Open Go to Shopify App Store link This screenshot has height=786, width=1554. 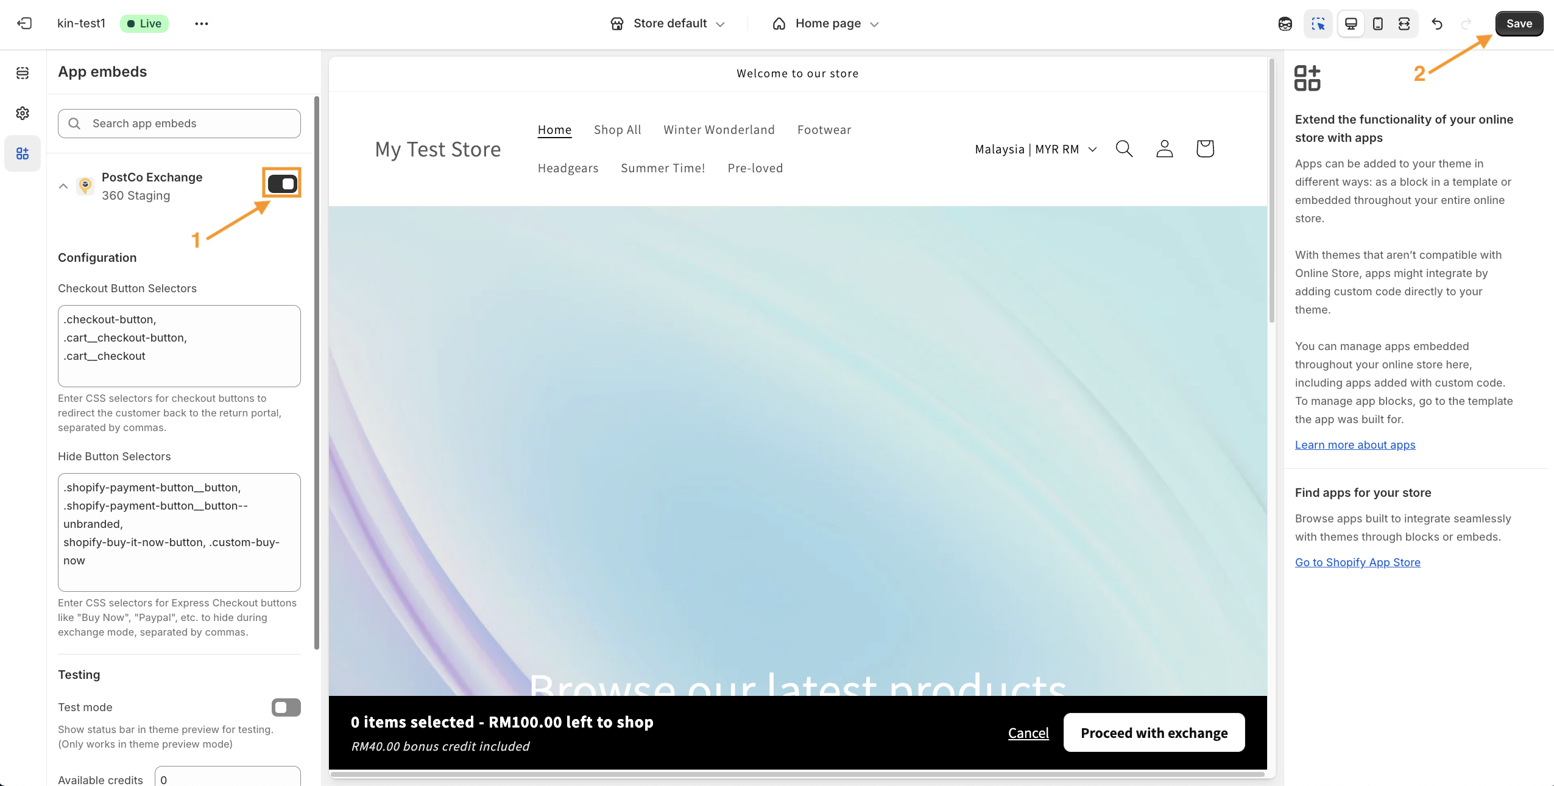coord(1357,563)
